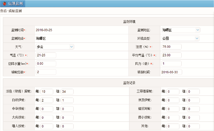Select the 白纹伊蚊 female count field
The height and width of the screenshot is (131, 214).
47,100
